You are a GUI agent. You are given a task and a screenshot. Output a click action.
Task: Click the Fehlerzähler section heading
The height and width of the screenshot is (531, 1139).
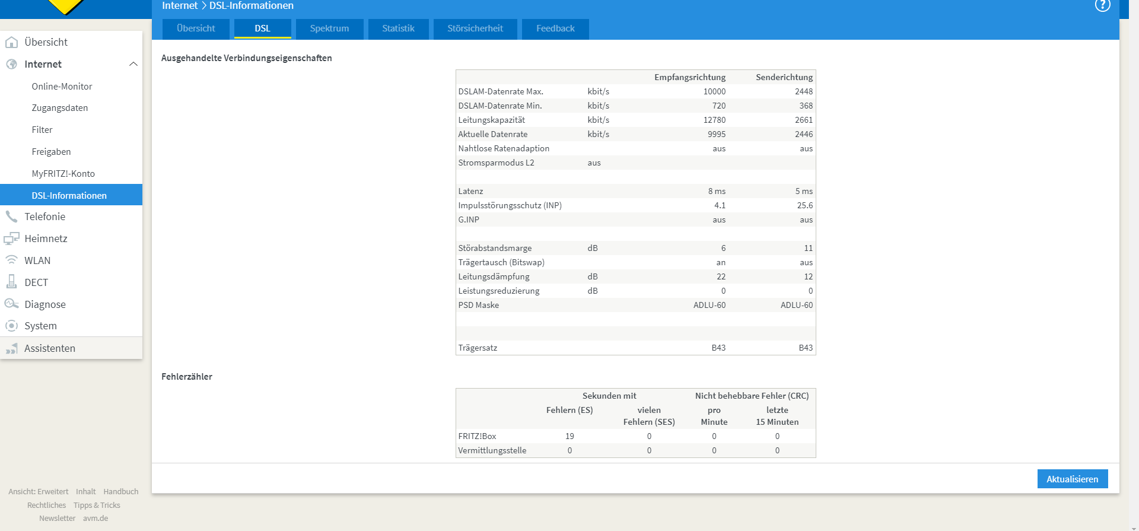[x=187, y=377]
